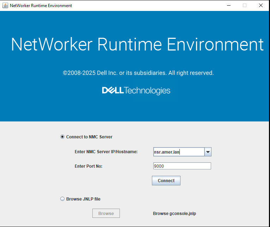
Task: Click into the Port No field showing 9000
Action: pyautogui.click(x=182, y=166)
